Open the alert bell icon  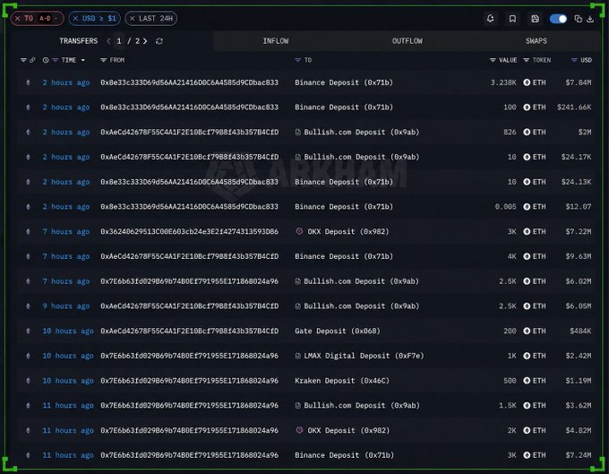click(490, 19)
